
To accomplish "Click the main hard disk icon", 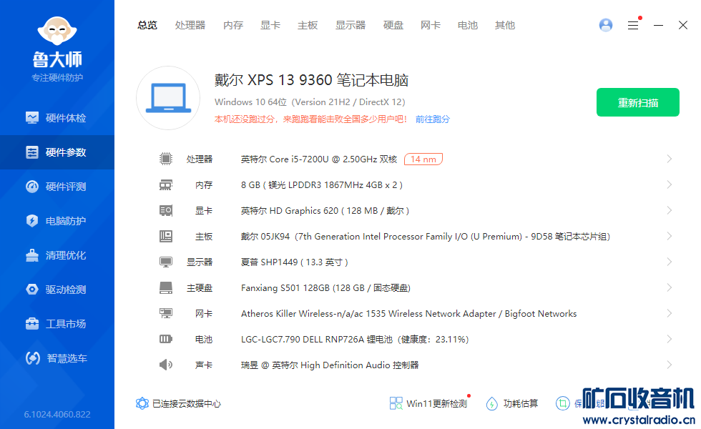I will 166,287.
